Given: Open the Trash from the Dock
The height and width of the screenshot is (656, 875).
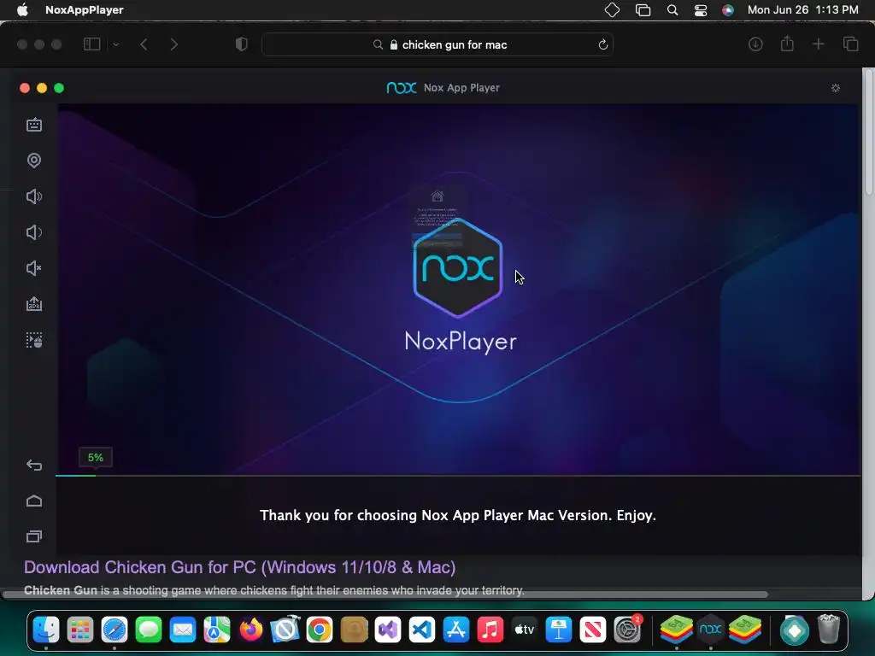Looking at the screenshot, I should (829, 630).
